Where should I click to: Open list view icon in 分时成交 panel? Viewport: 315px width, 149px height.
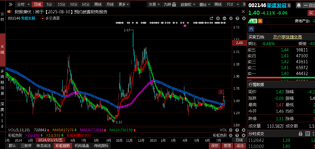(307, 134)
